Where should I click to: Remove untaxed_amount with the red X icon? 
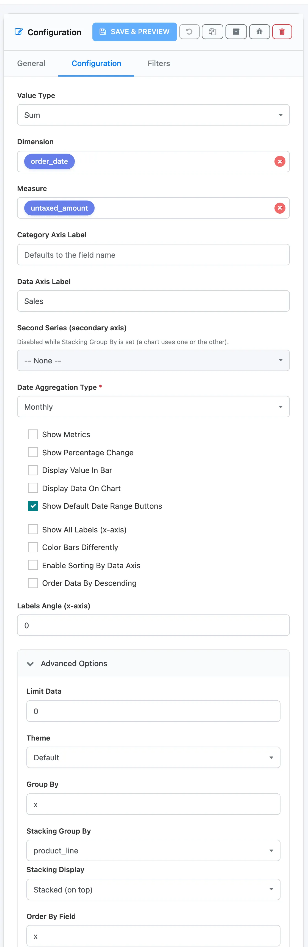(280, 208)
